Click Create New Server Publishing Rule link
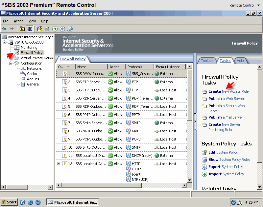The width and height of the screenshot is (263, 207). click(225, 127)
